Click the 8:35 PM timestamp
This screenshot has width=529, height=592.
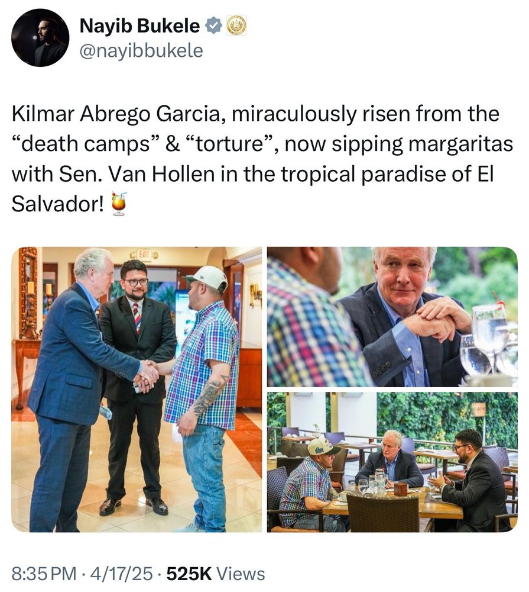click(x=44, y=574)
